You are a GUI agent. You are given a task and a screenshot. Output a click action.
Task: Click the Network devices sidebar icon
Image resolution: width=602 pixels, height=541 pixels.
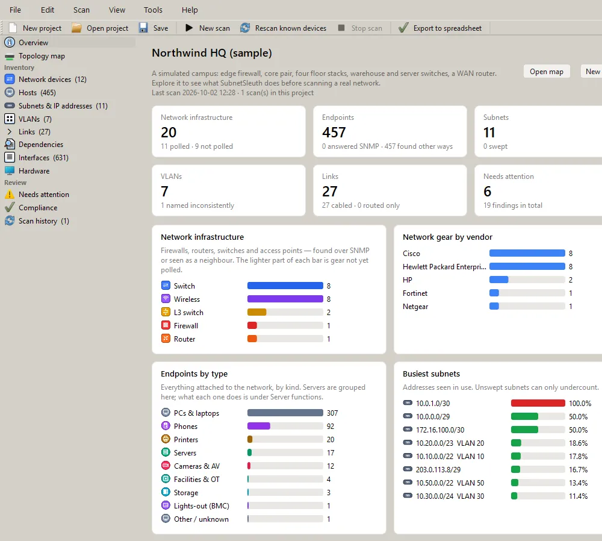[10, 79]
